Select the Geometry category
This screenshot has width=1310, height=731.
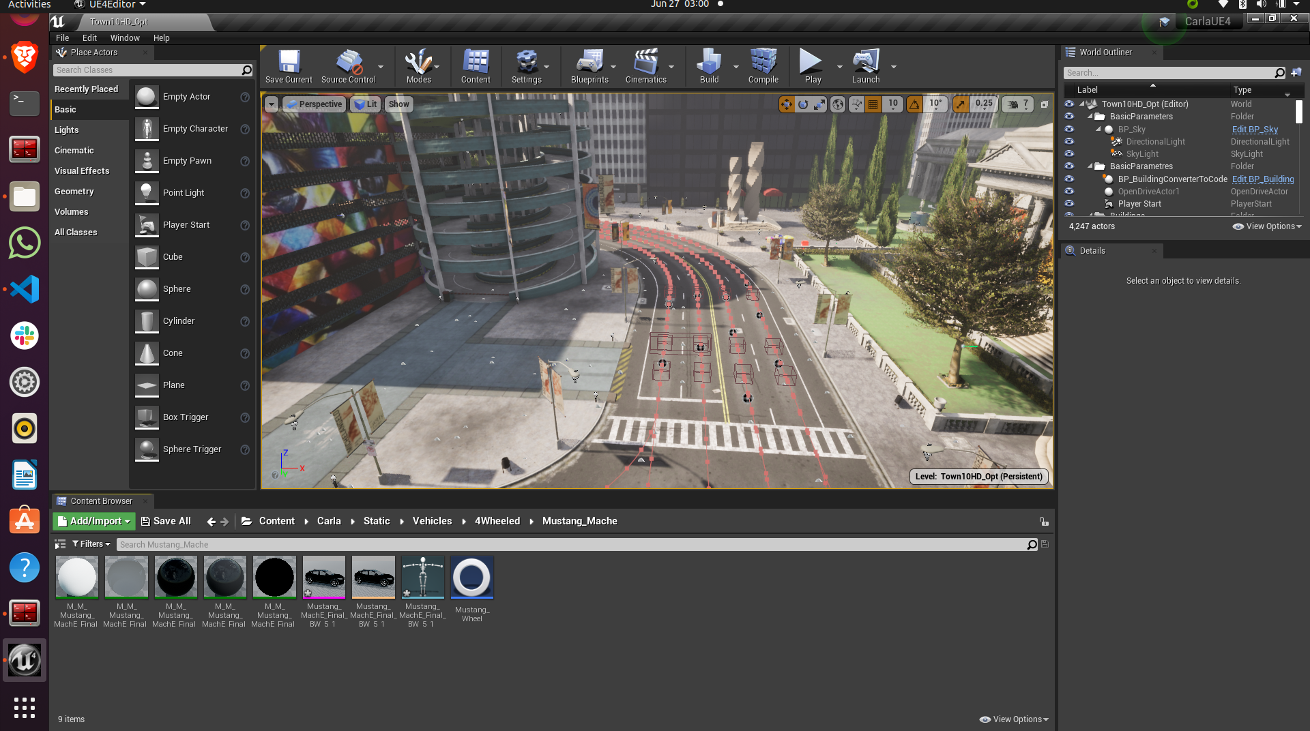click(x=74, y=191)
